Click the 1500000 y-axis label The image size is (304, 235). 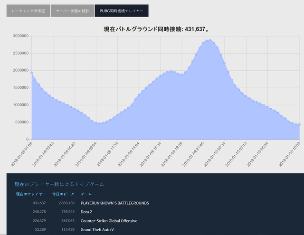[x=21, y=87]
